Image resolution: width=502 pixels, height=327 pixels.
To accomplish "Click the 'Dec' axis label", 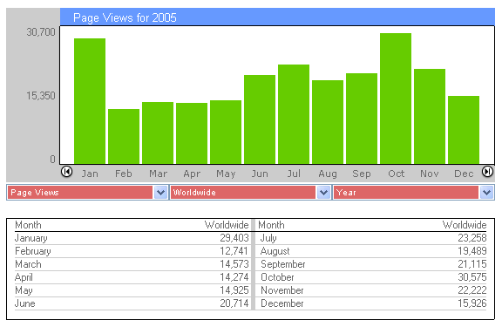I will point(464,174).
